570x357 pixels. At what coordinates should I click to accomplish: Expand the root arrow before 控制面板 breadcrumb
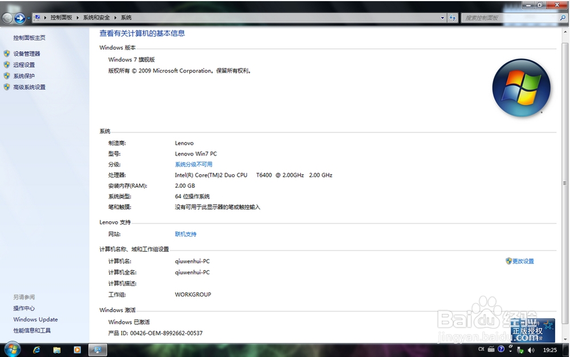(x=45, y=18)
